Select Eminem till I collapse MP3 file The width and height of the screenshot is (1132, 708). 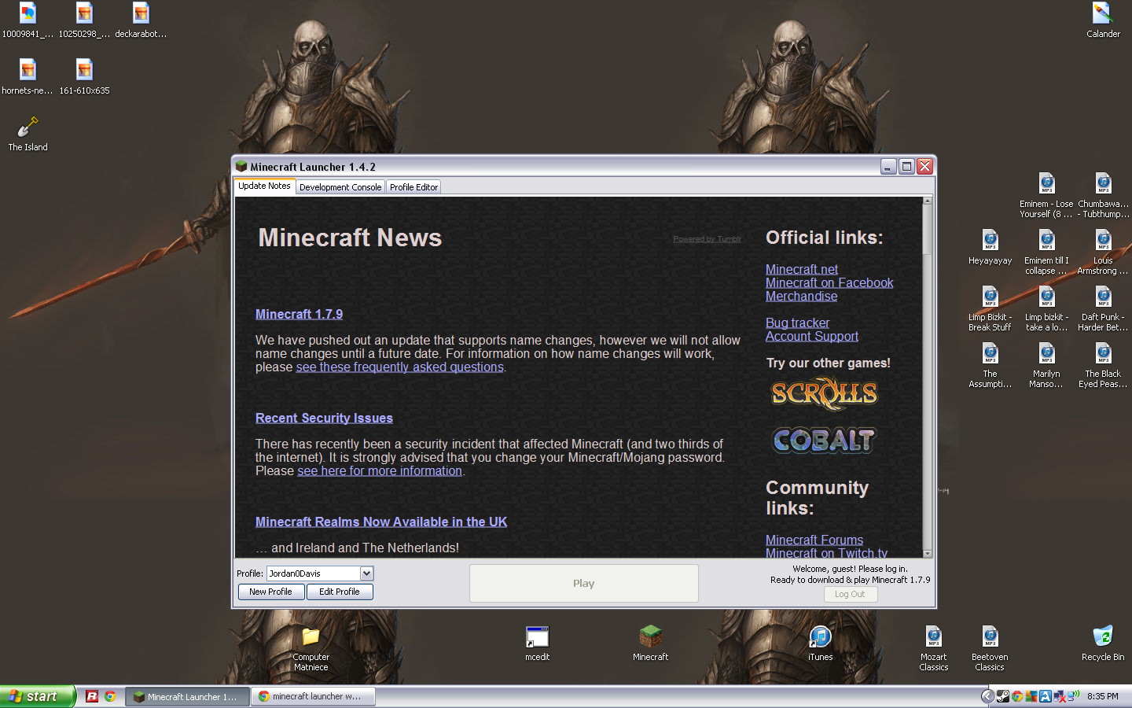(x=1046, y=252)
